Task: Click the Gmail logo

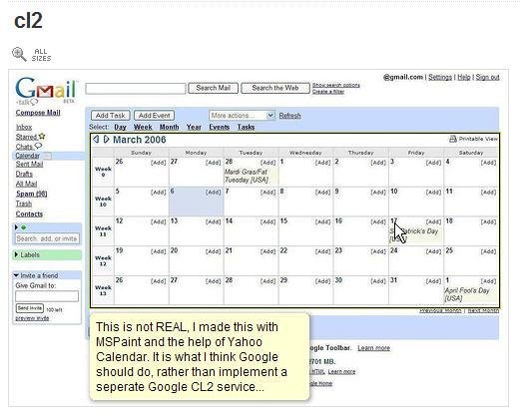Action: pyautogui.click(x=45, y=90)
